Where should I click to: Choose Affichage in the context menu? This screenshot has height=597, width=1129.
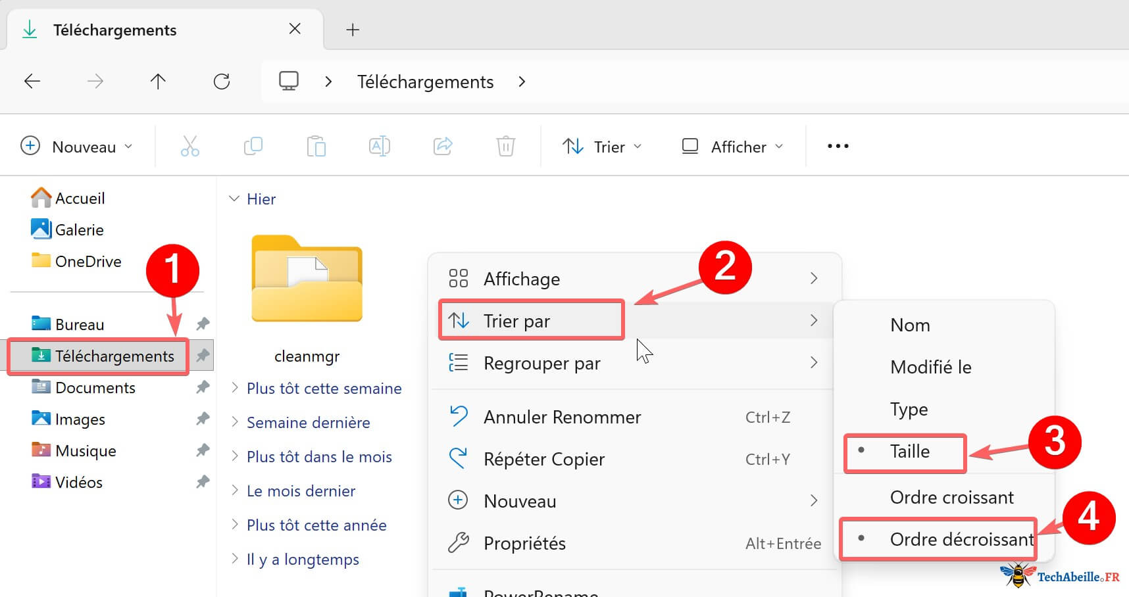click(522, 278)
